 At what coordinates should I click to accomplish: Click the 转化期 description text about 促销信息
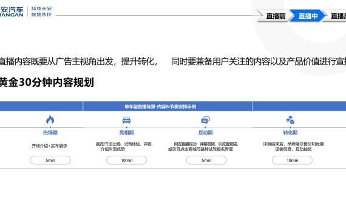tap(293, 147)
